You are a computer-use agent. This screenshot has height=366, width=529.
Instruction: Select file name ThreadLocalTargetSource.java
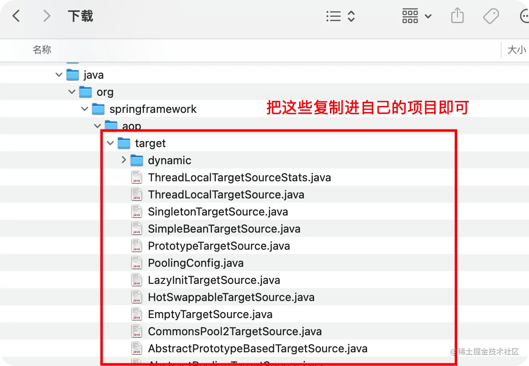point(226,195)
